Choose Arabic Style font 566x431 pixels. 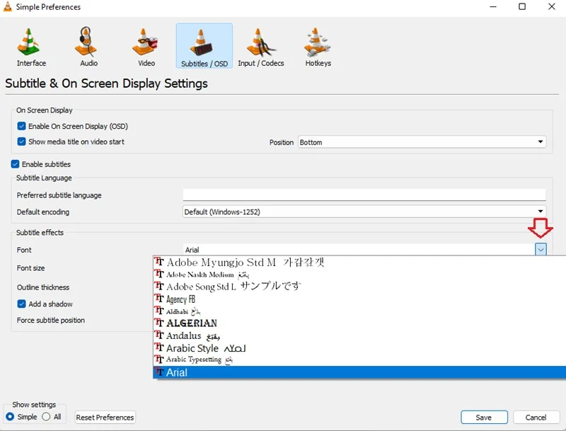click(x=359, y=348)
